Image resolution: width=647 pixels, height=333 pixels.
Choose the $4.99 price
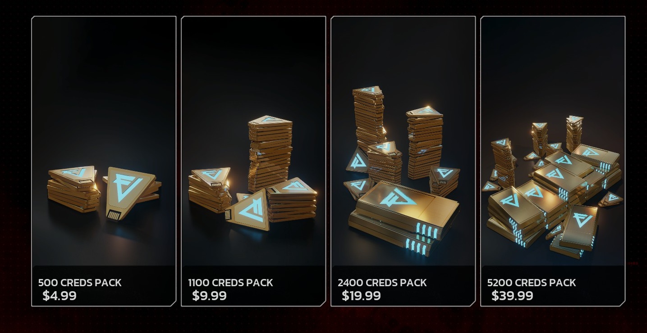coord(60,296)
